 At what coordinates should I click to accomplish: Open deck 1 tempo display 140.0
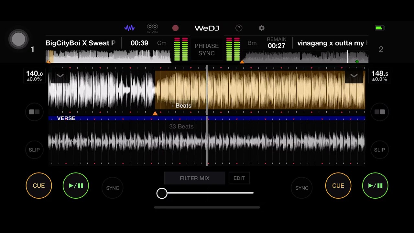click(34, 76)
